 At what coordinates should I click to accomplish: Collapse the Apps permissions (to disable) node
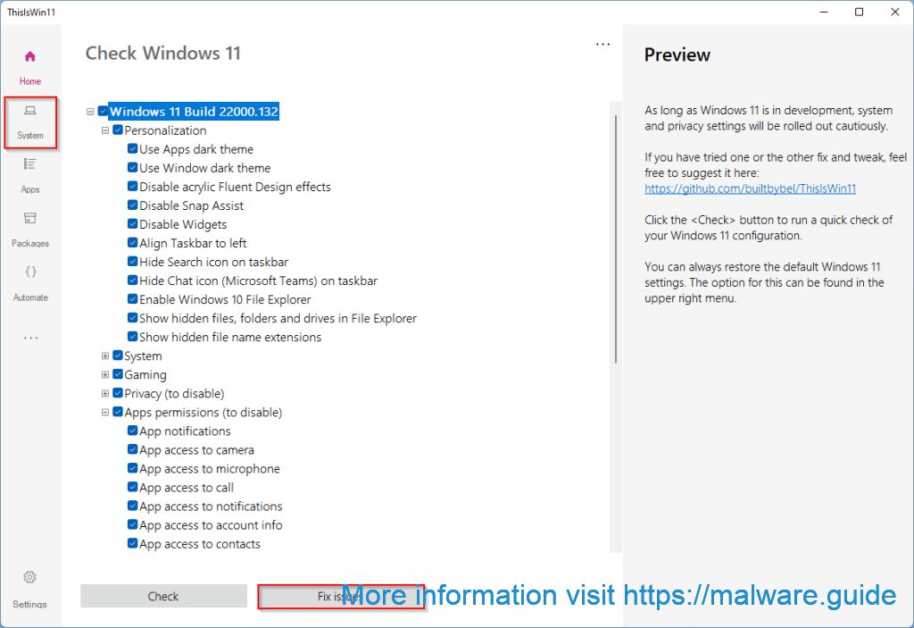click(104, 412)
